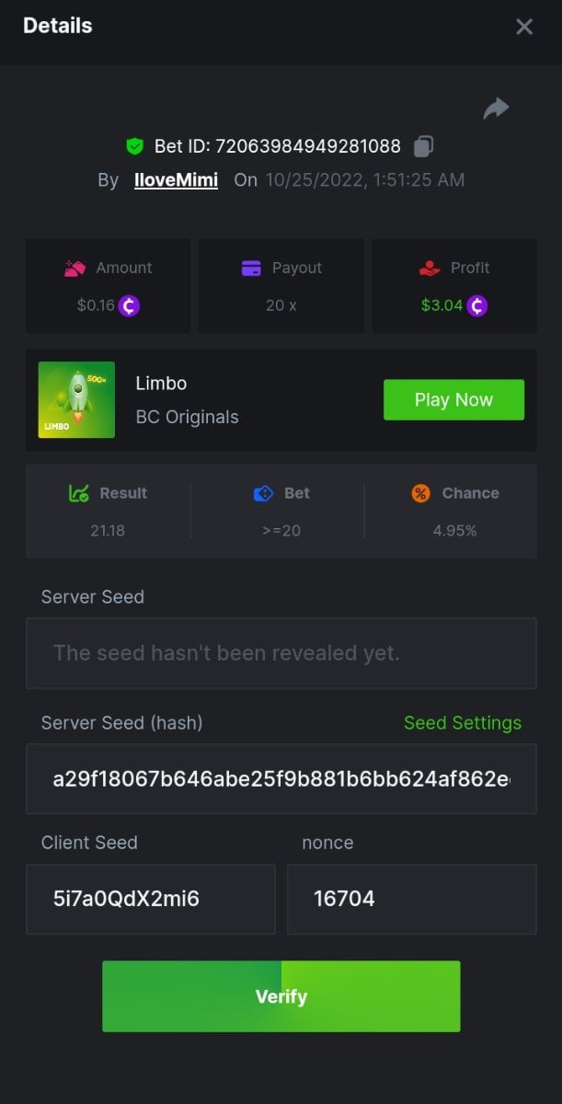Click the Client Seed input field
Screen dimensions: 562x1104
[x=150, y=899]
